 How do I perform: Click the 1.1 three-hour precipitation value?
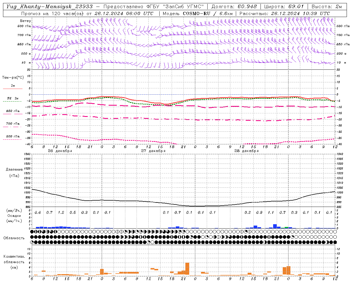tap(271, 213)
